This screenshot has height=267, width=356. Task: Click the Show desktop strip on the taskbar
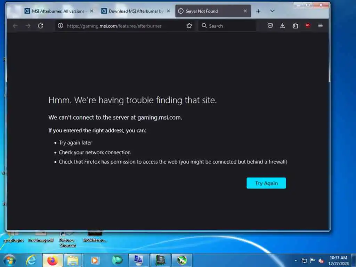354,260
